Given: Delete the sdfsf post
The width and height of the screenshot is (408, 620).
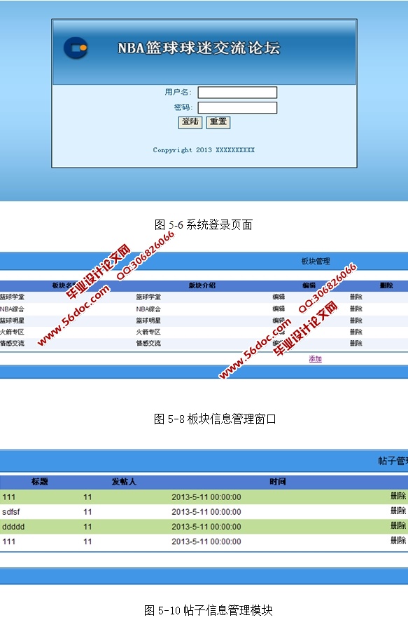Looking at the screenshot, I should tap(398, 511).
